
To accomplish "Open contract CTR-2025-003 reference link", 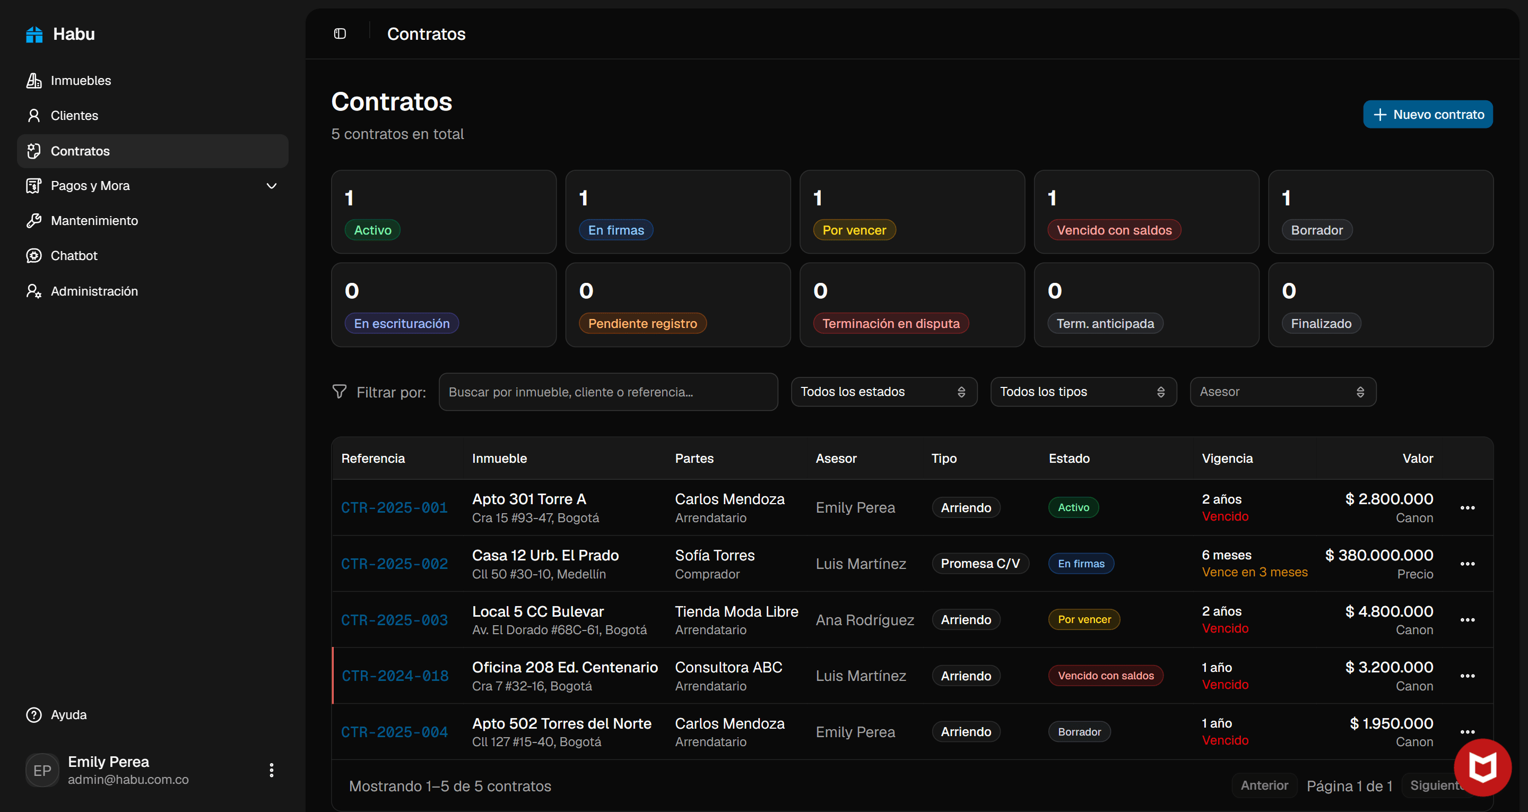I will [394, 620].
